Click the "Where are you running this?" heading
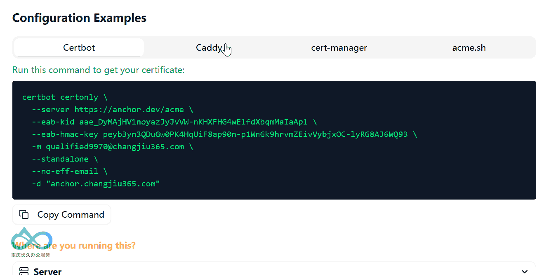Viewport: 551px width, 275px height. [x=74, y=246]
